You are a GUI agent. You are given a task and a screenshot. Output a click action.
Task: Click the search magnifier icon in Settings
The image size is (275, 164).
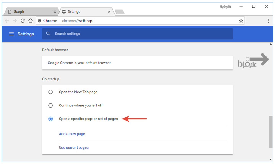point(48,34)
